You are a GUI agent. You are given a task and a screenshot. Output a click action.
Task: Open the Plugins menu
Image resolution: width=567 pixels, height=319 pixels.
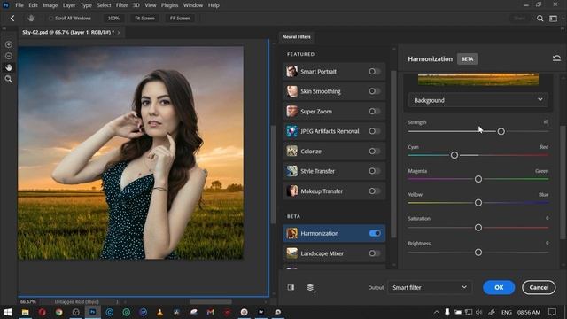(169, 5)
